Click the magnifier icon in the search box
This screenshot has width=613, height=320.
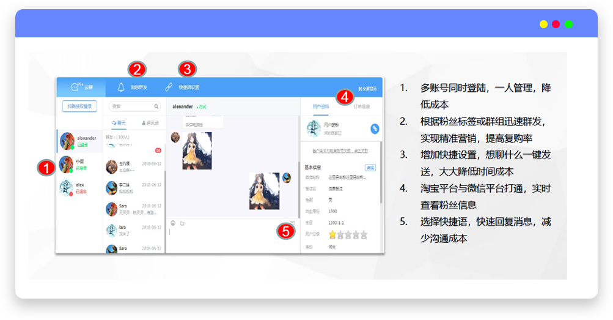point(156,106)
